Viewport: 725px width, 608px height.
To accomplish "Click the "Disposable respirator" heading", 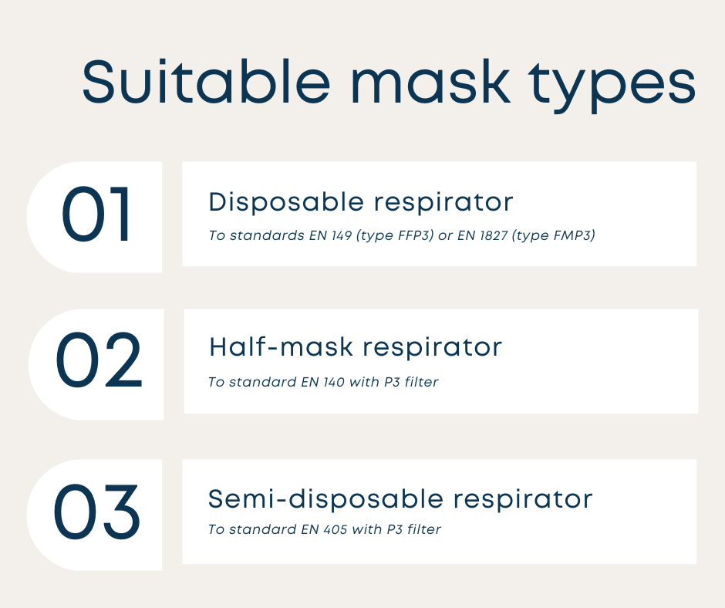I will 361,202.
